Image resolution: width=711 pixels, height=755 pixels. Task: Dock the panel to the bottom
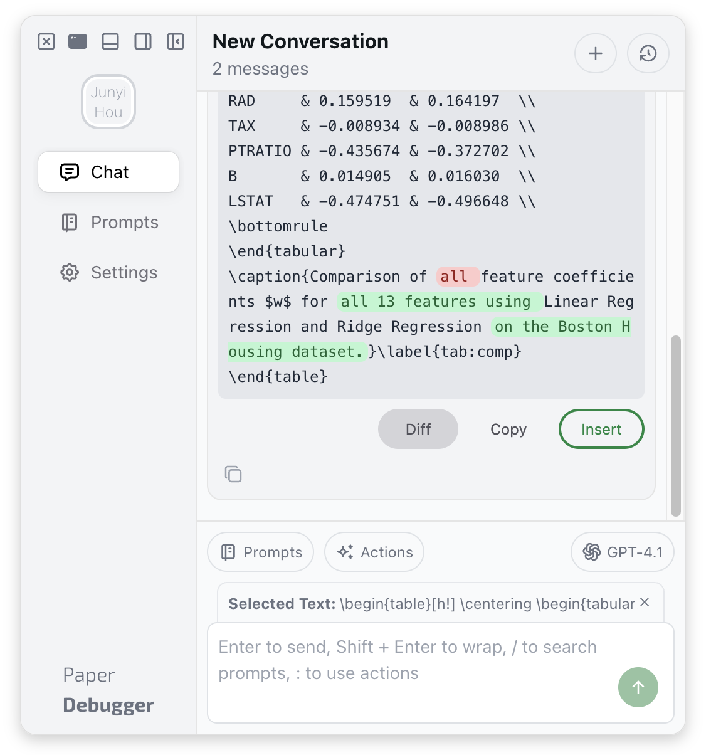[110, 42]
